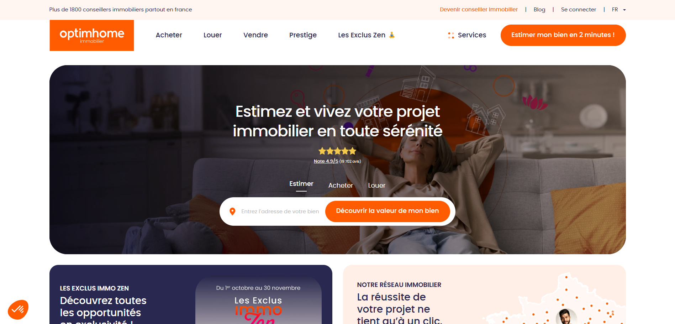675x324 pixels.
Task: Switch to the Louer search tab
Action: tap(376, 185)
